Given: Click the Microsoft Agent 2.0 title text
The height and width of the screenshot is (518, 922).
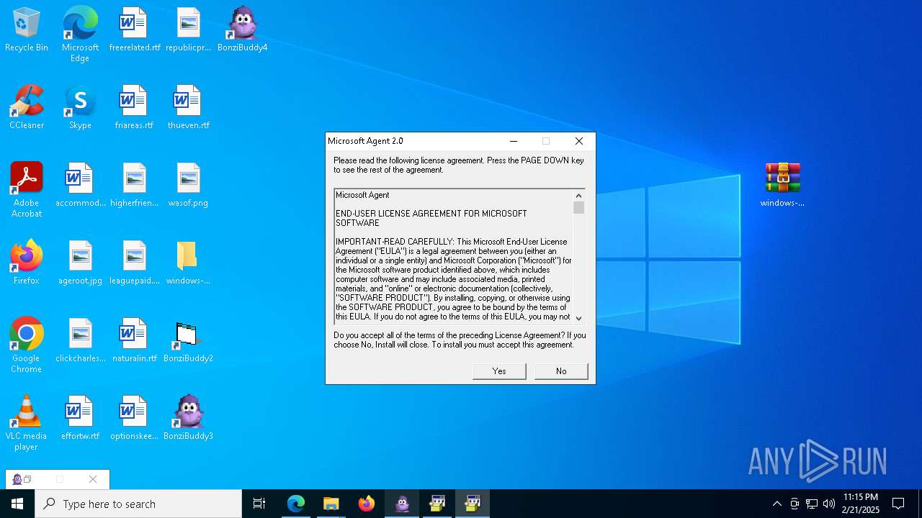Looking at the screenshot, I should pyautogui.click(x=365, y=141).
